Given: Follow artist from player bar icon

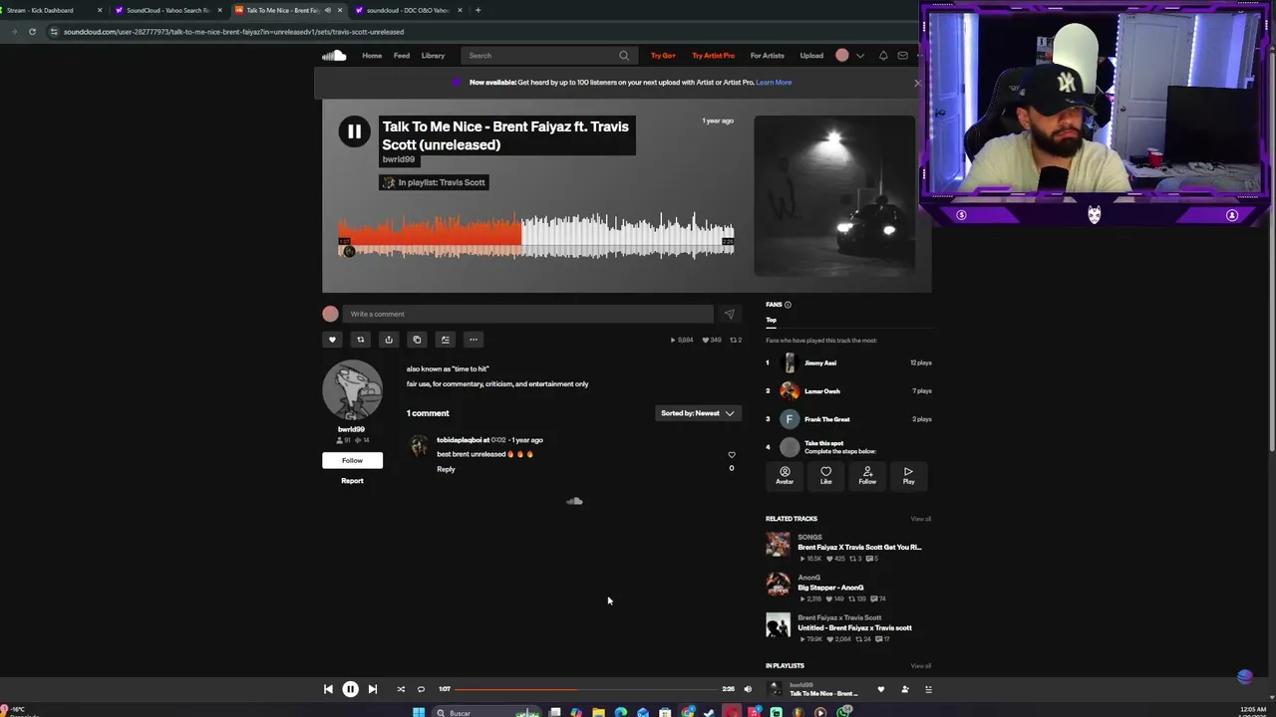Looking at the screenshot, I should click(905, 689).
